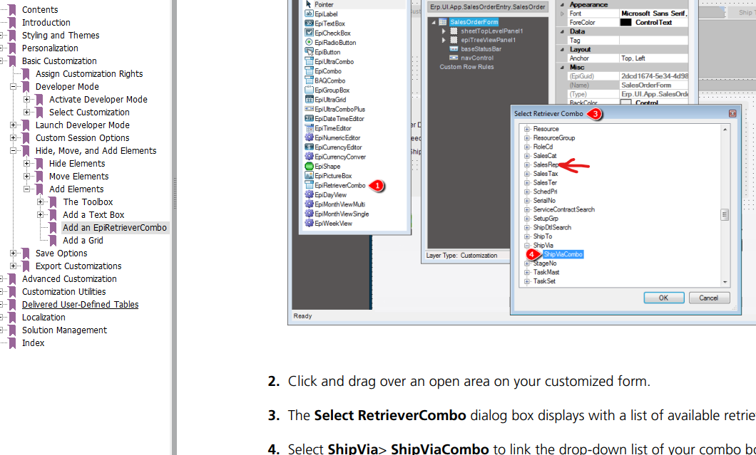This screenshot has height=455, width=756.
Task: Click the bookmark icon beside Index
Action: pyautogui.click(x=12, y=342)
